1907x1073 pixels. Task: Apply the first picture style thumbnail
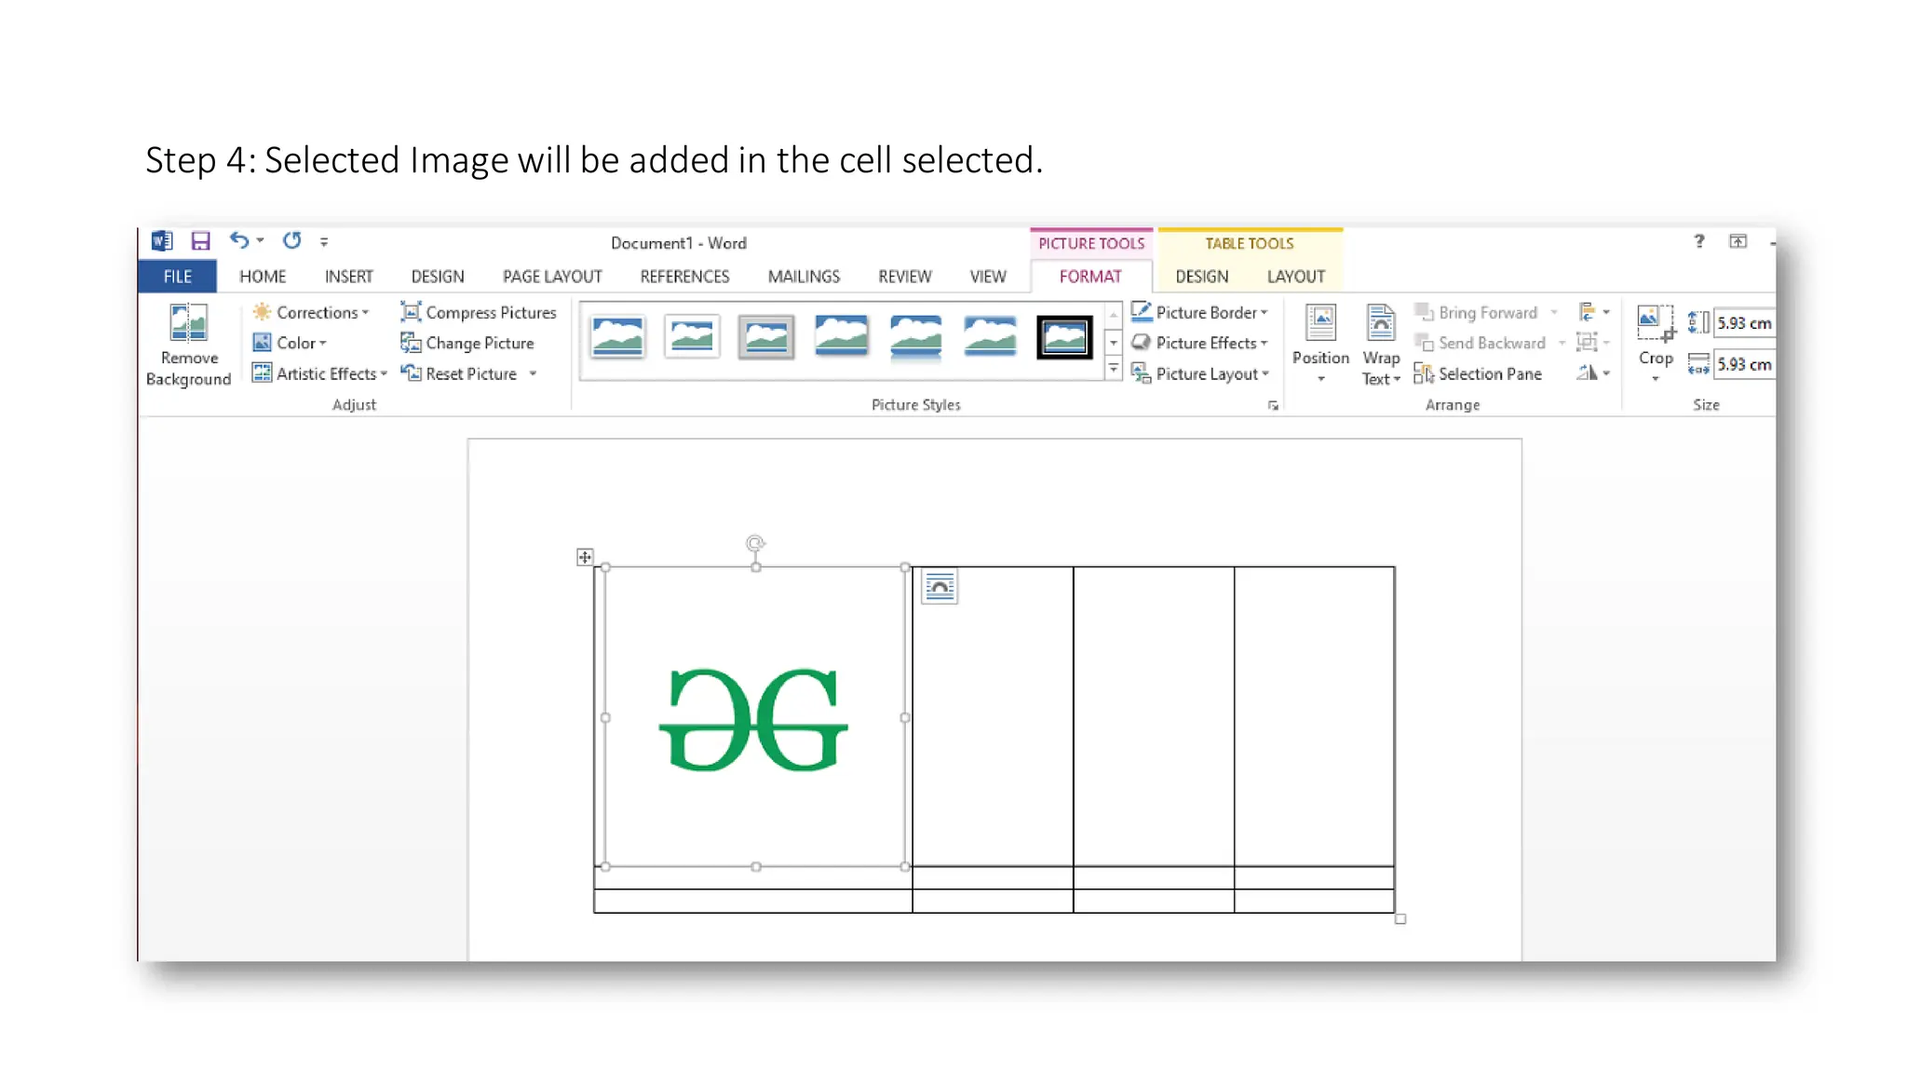617,337
